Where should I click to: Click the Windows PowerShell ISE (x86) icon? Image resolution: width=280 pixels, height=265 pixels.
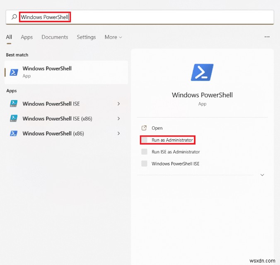point(14,118)
